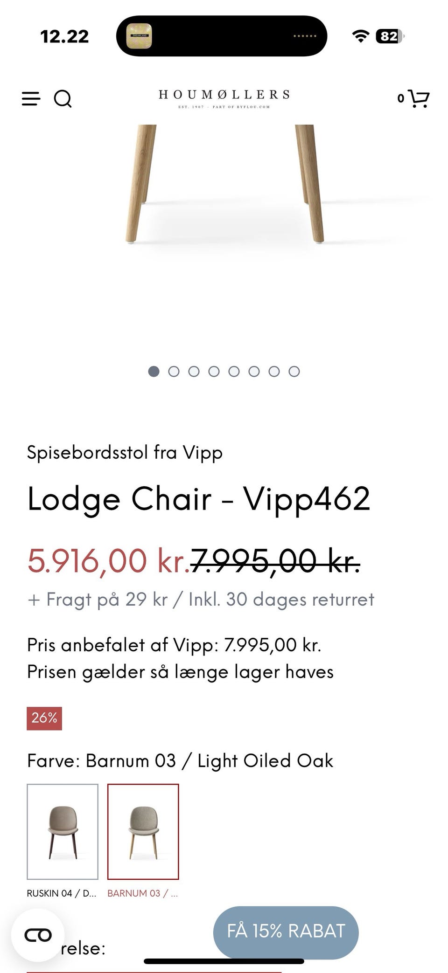Open the chat widget bubble
The width and height of the screenshot is (448, 973).
pos(38,935)
